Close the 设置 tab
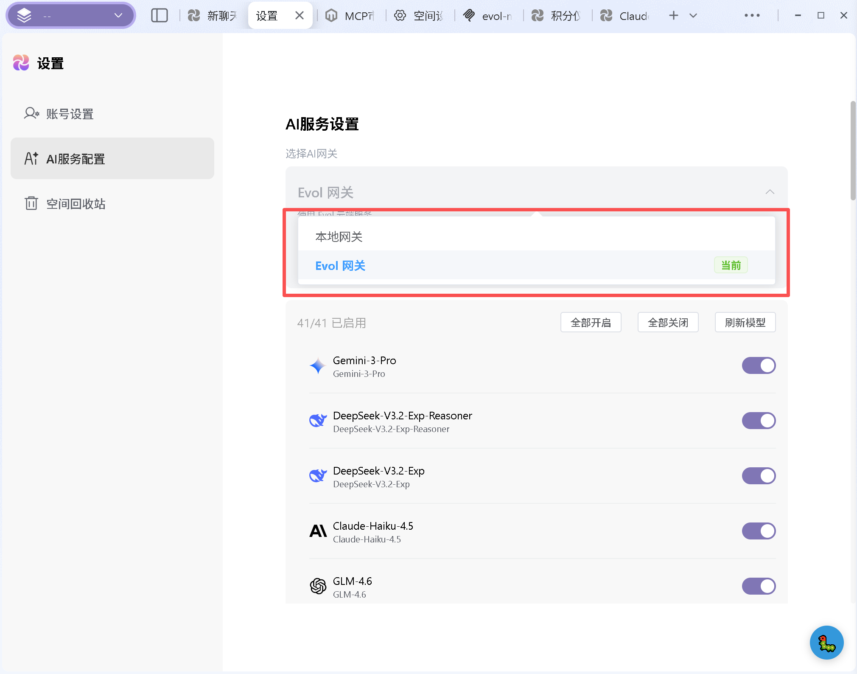857x674 pixels. click(x=300, y=16)
